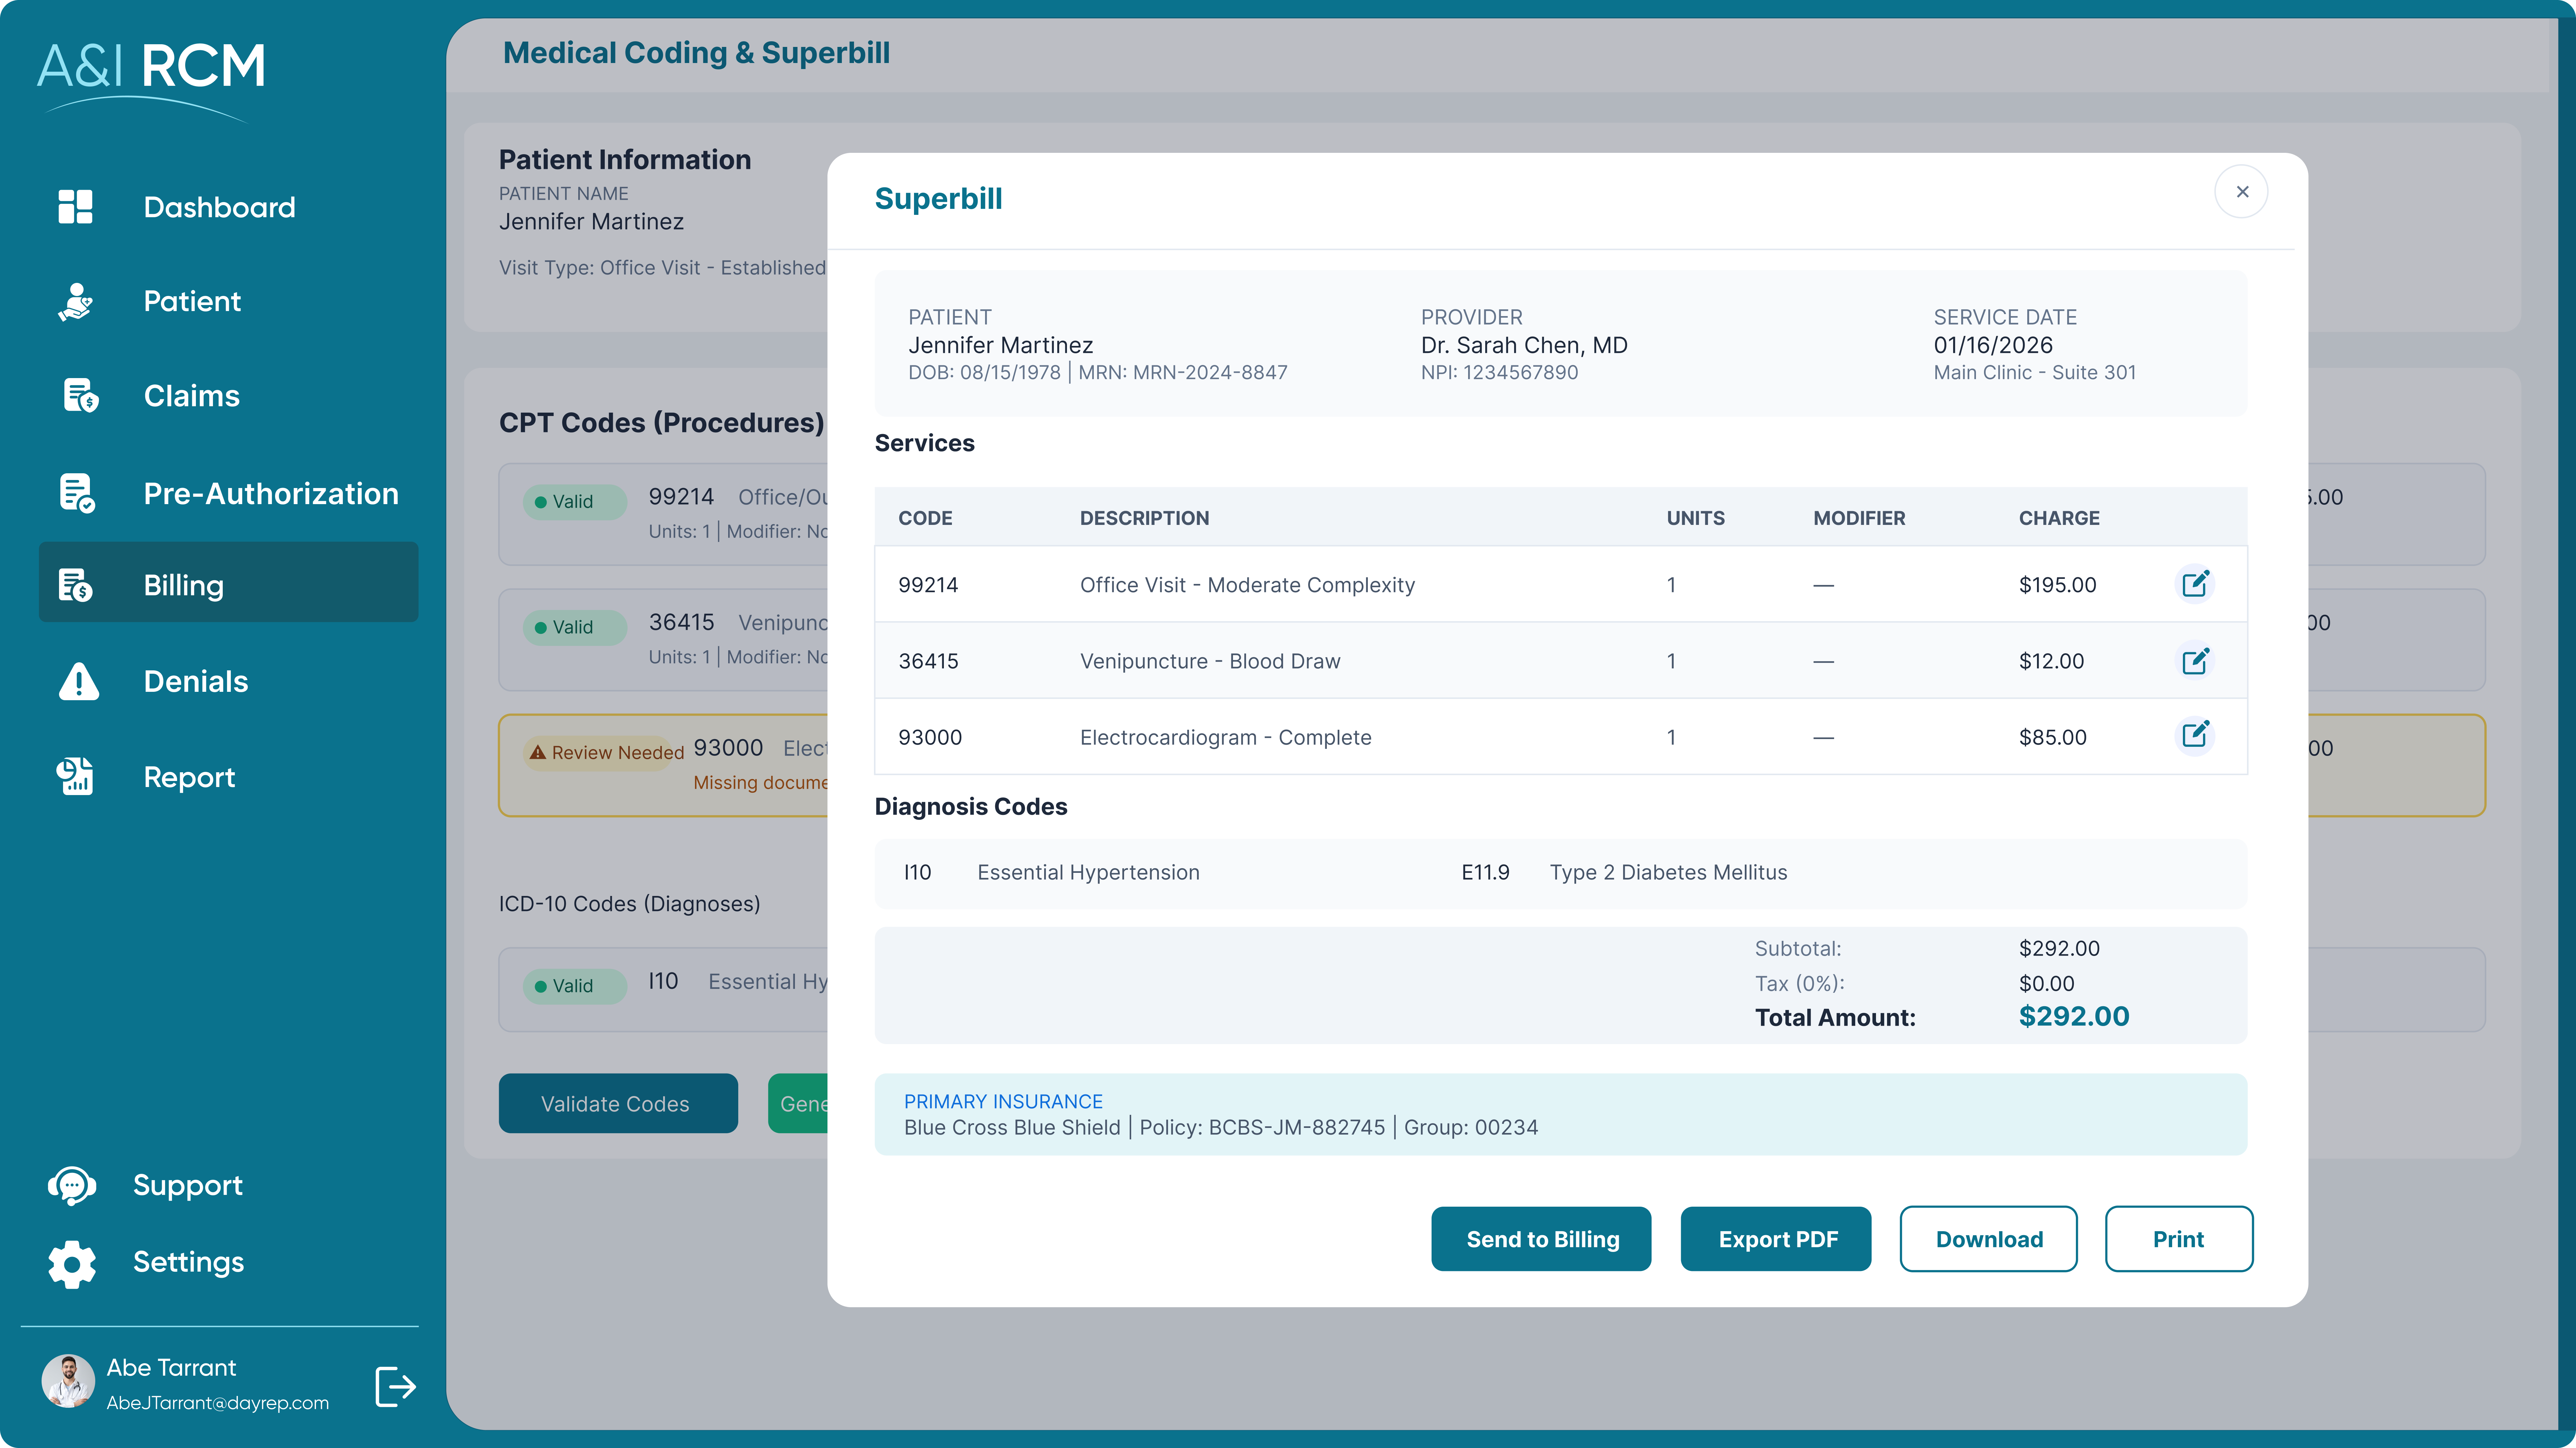Send the superbill to billing
Image resolution: width=2576 pixels, height=1448 pixels.
coord(1541,1239)
